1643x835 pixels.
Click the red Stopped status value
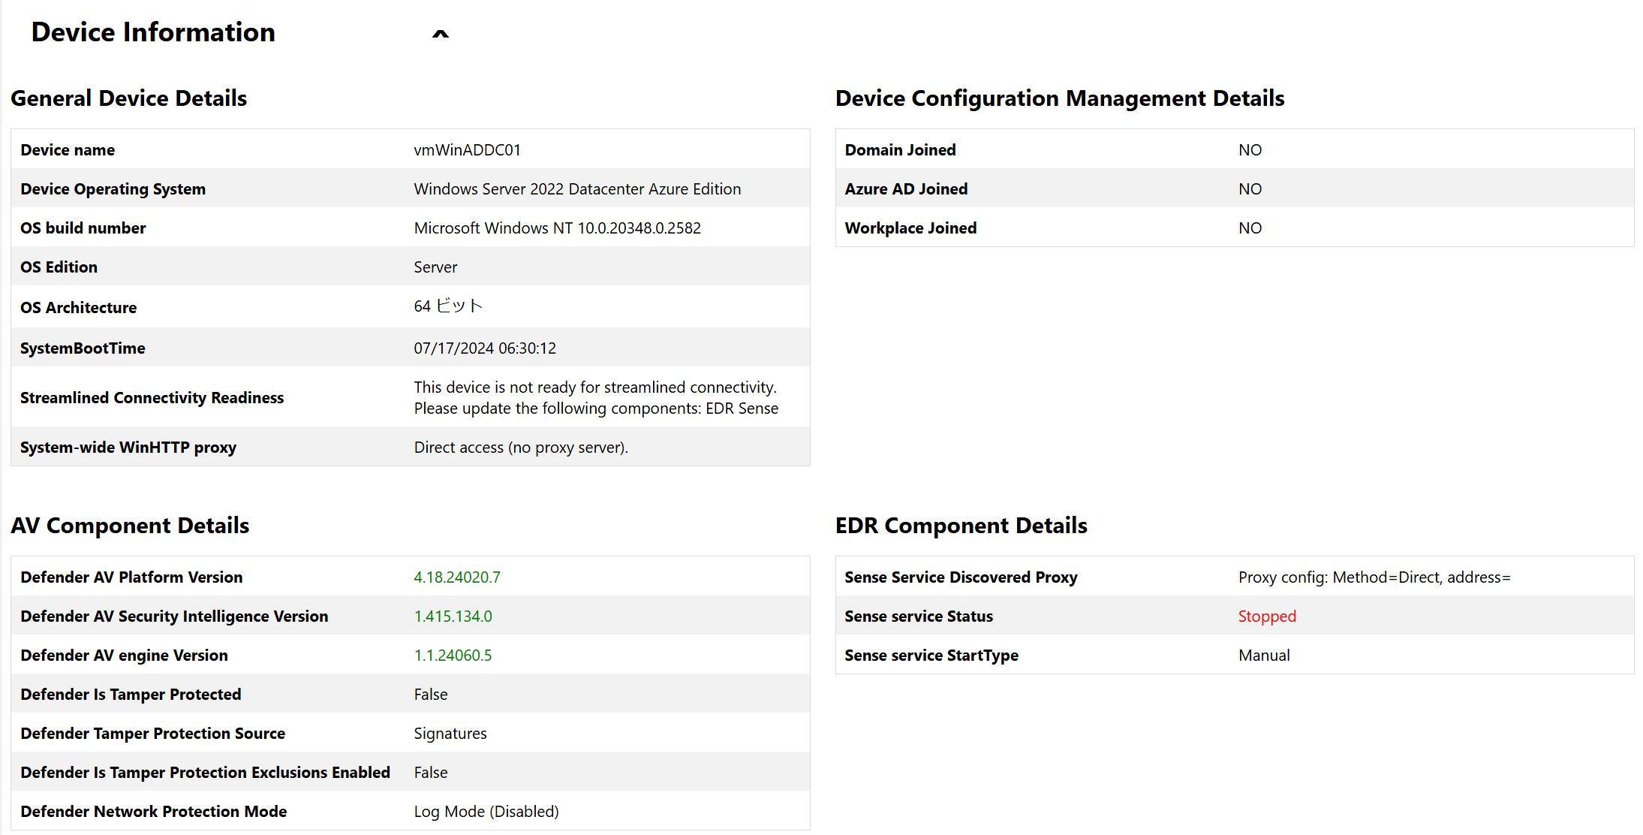tap(1266, 616)
